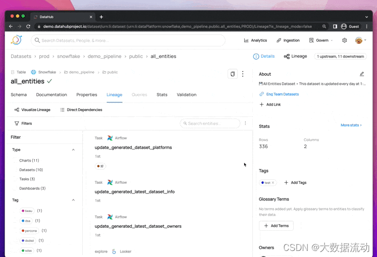The height and width of the screenshot is (257, 377).
Task: Focus the Search entities field
Action: [x=210, y=123]
